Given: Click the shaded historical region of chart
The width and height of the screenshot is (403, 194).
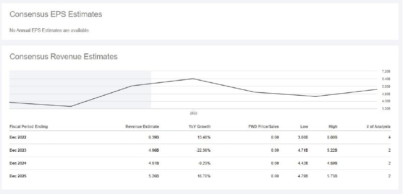Looking at the screenshot, I should (80, 90).
